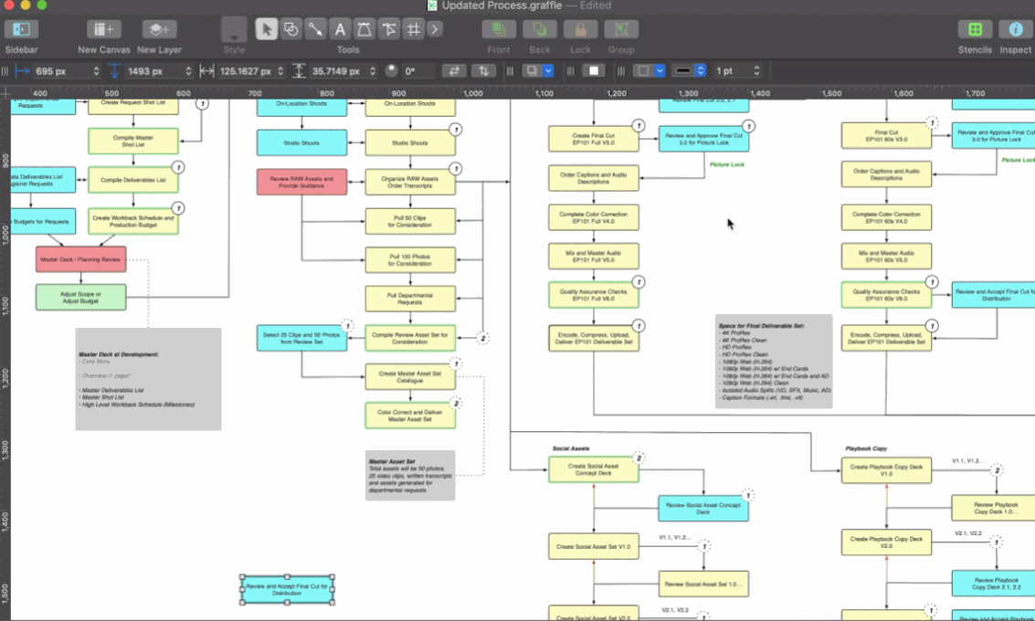Add a New Canvas
The image size is (1035, 621).
(x=104, y=30)
